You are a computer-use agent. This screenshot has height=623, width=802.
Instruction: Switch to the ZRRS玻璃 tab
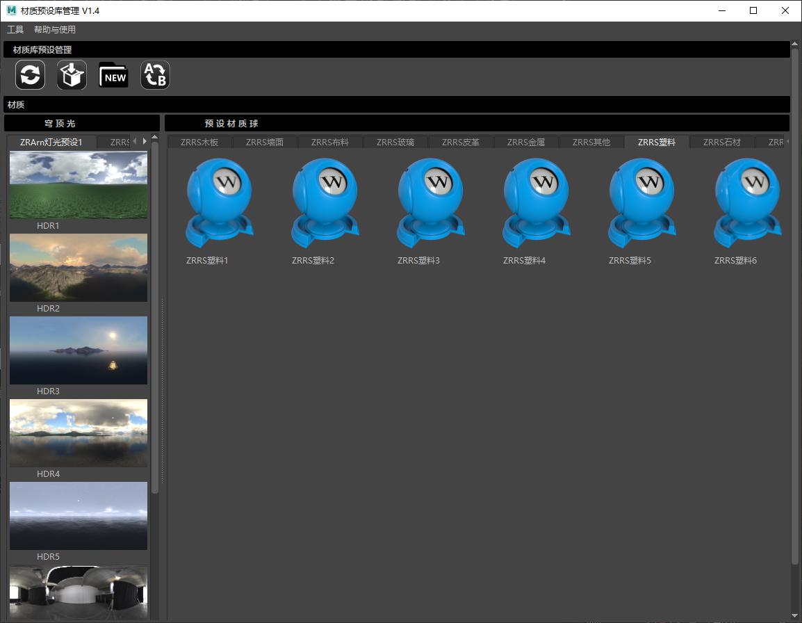(395, 143)
